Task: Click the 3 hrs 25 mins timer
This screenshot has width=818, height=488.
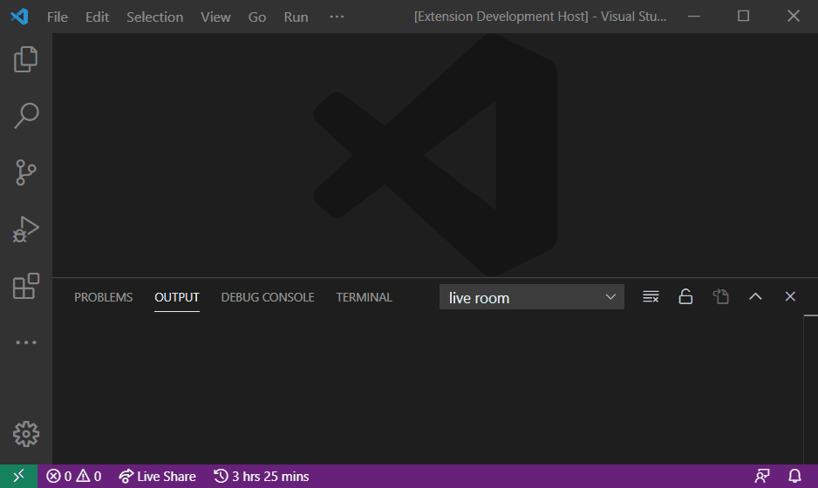Action: coord(261,476)
